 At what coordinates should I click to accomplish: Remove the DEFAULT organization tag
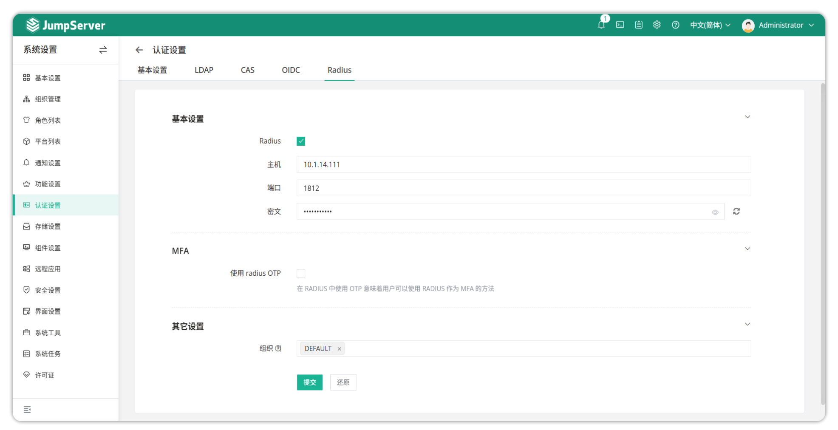click(x=339, y=349)
